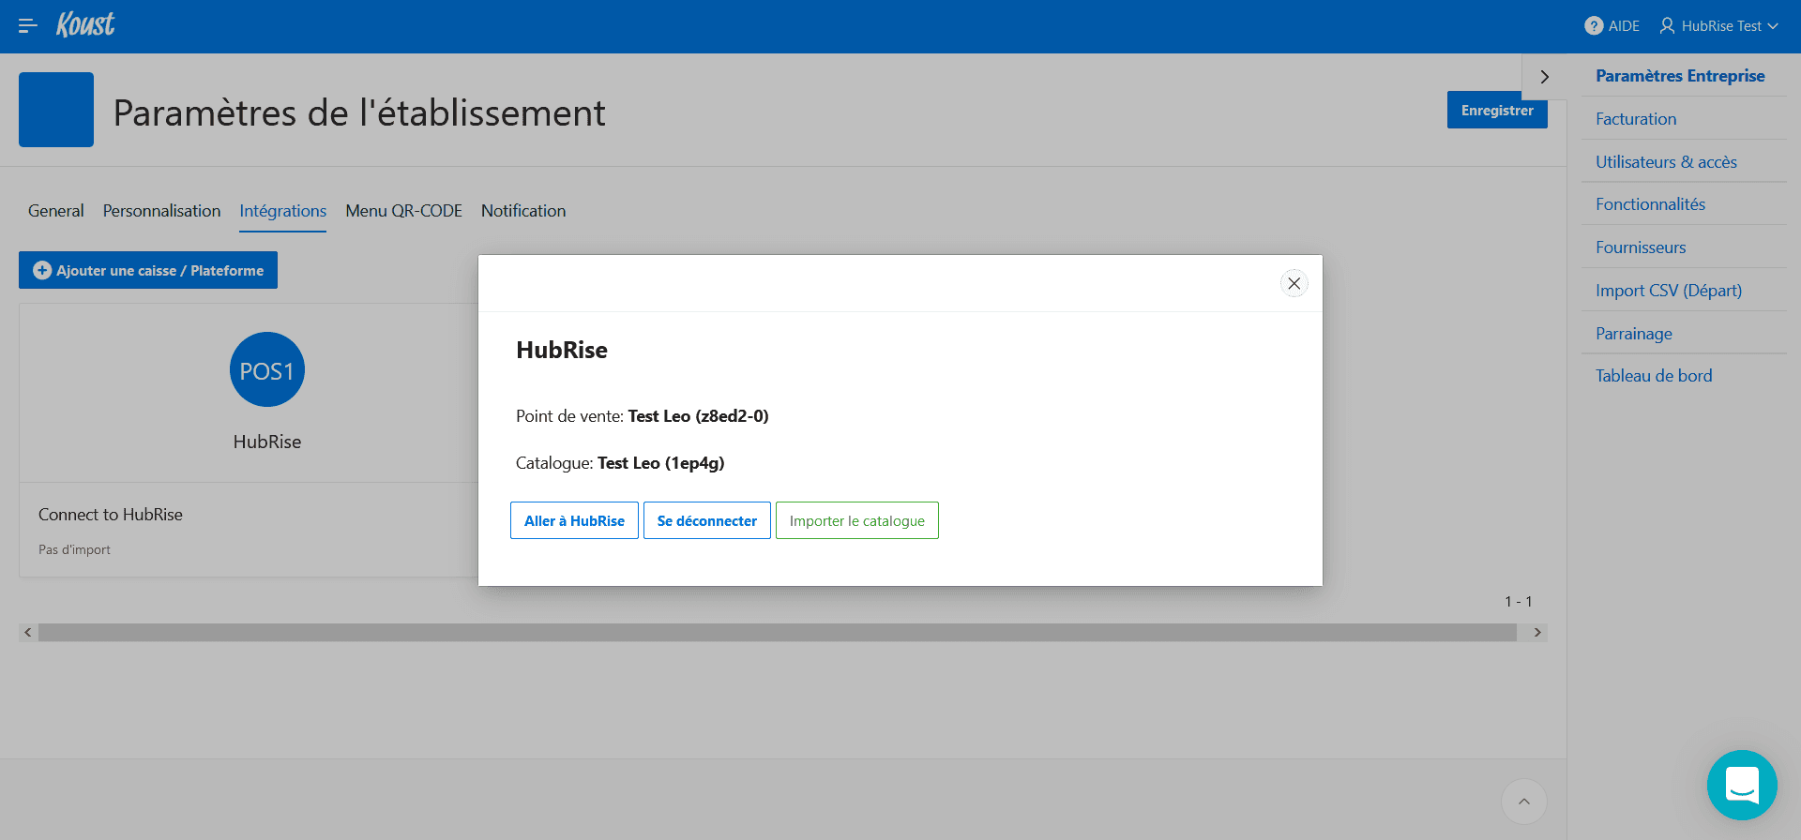Click the Koust logo
The image size is (1801, 840).
click(x=85, y=24)
